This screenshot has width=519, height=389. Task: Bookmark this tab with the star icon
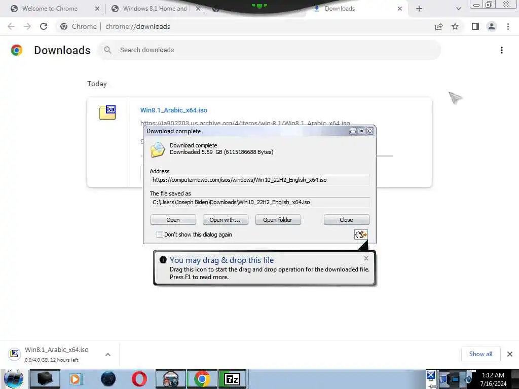[x=455, y=26]
